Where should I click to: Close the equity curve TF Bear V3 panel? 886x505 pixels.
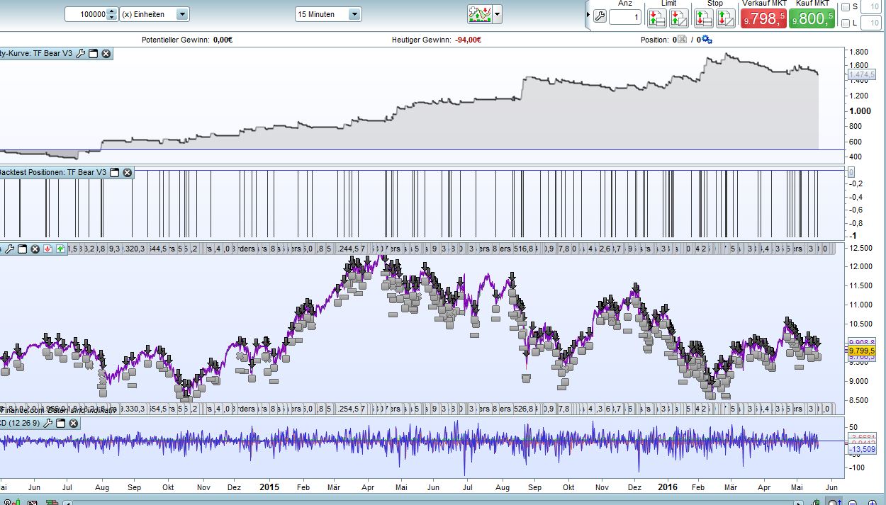[x=106, y=53]
